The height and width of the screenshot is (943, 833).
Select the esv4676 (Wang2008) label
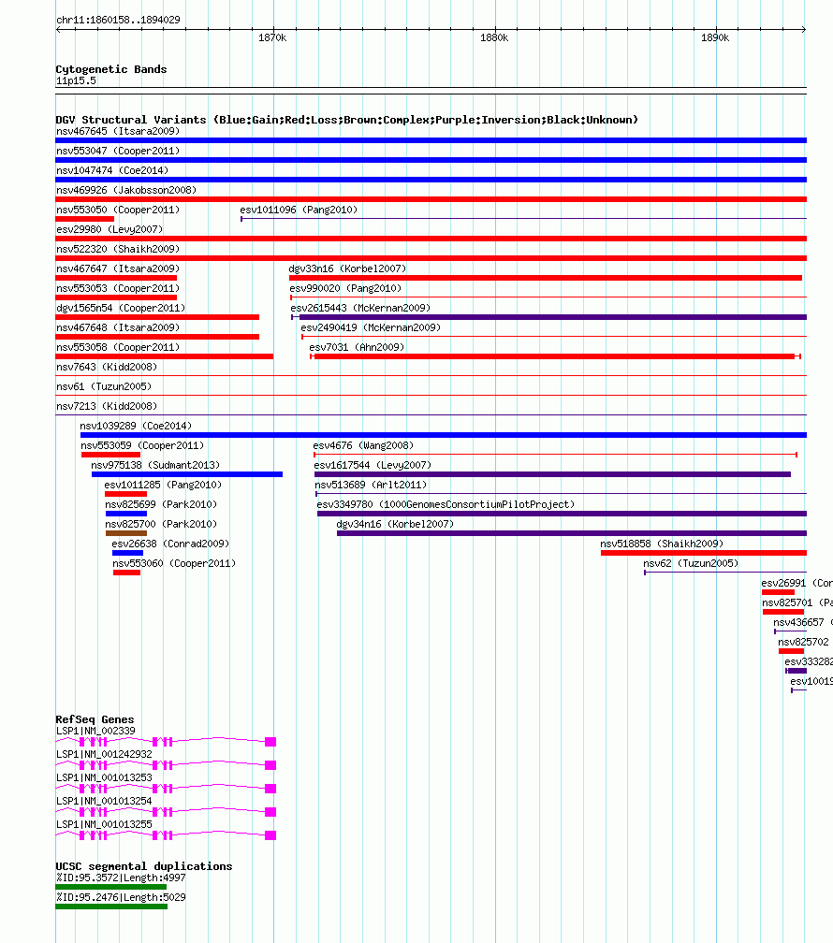363,445
